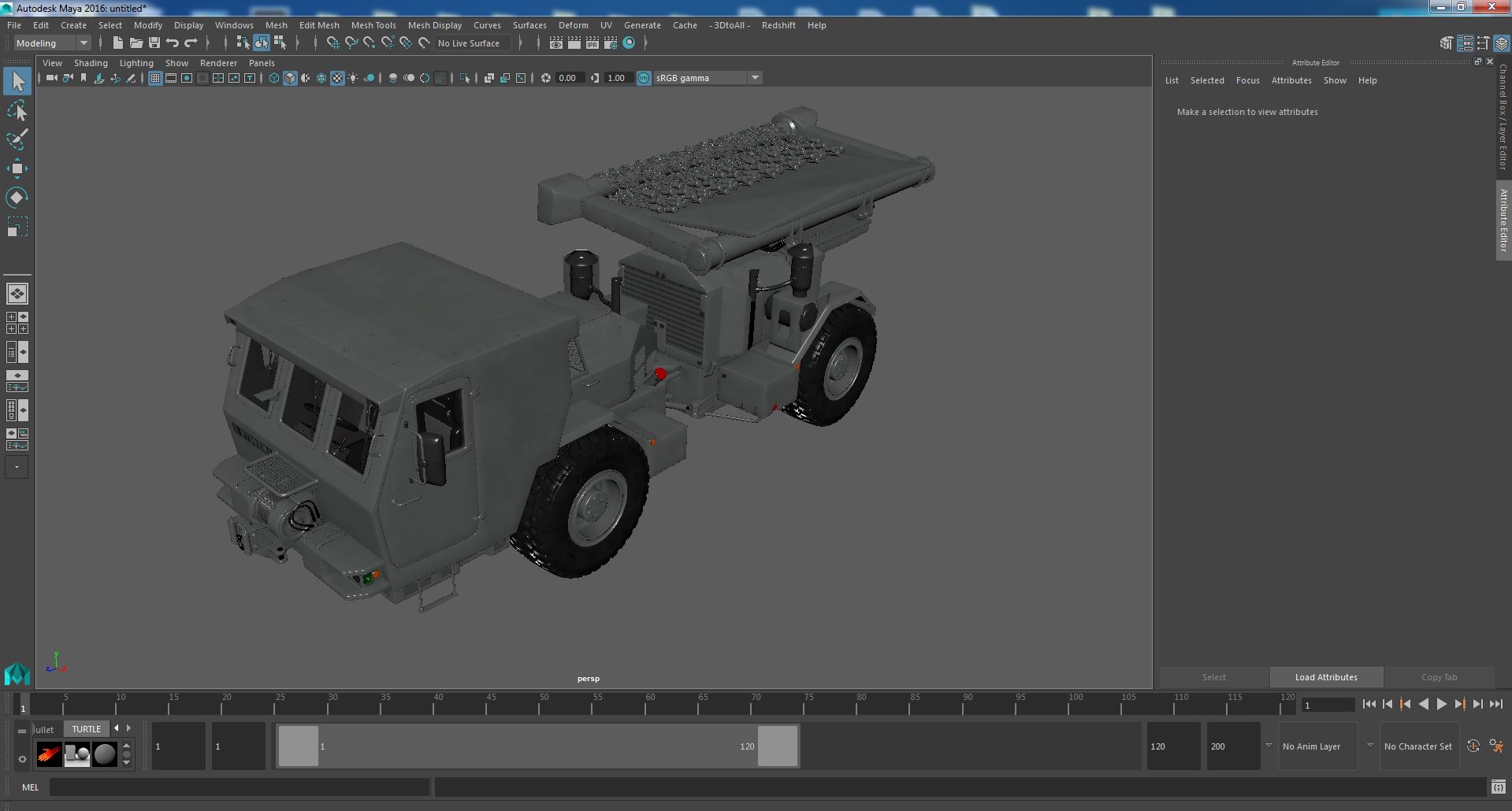Select by hierarchy mode icon
This screenshot has height=811, width=1512.
click(x=243, y=43)
